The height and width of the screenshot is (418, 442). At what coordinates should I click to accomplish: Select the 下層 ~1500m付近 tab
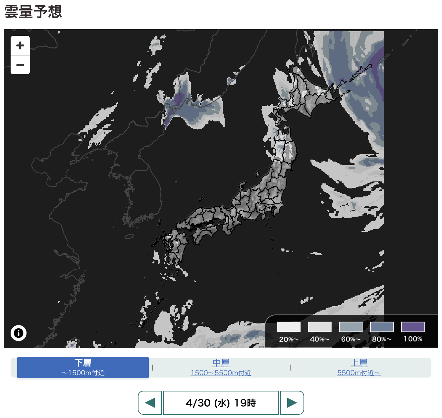[83, 368]
